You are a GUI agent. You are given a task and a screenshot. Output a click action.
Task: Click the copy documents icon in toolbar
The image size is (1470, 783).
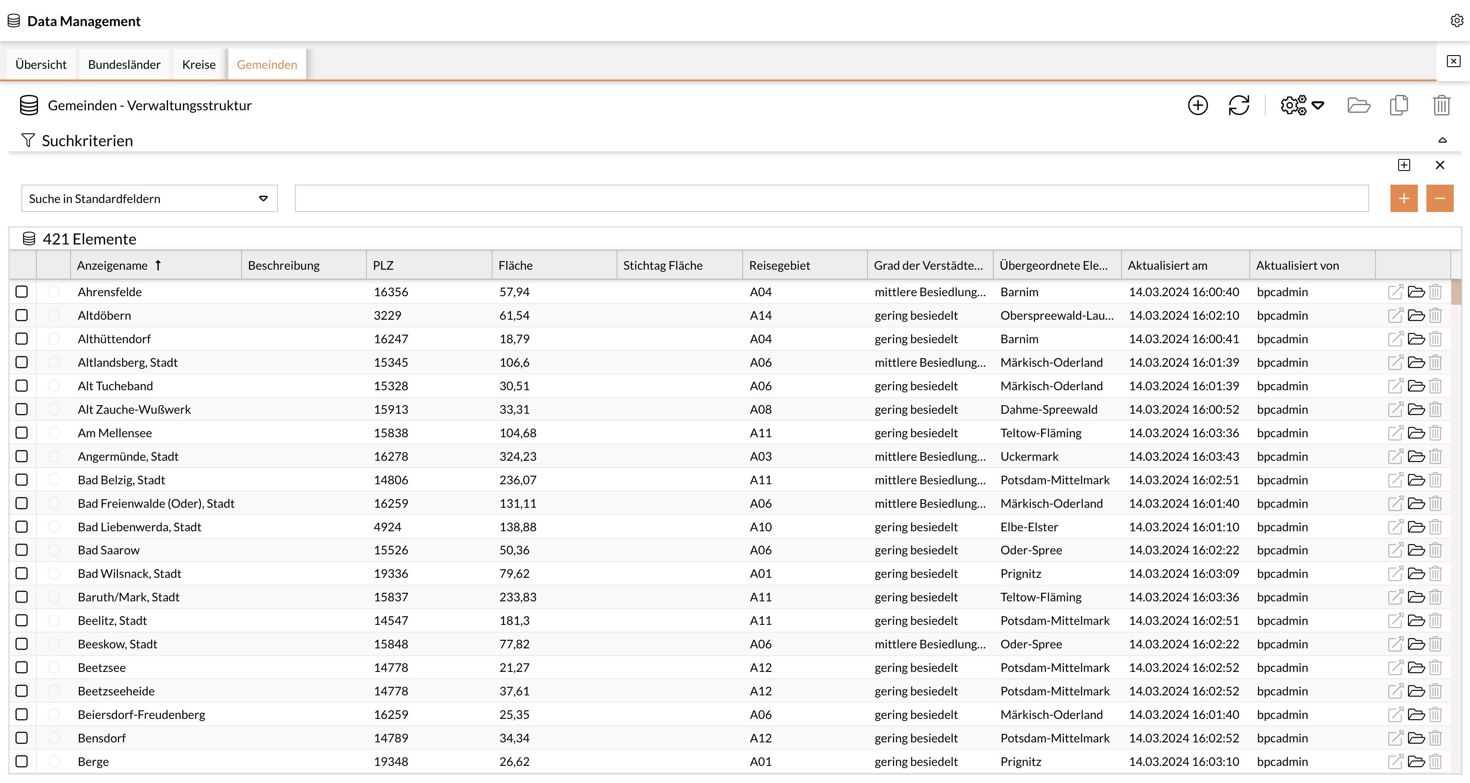coord(1399,106)
